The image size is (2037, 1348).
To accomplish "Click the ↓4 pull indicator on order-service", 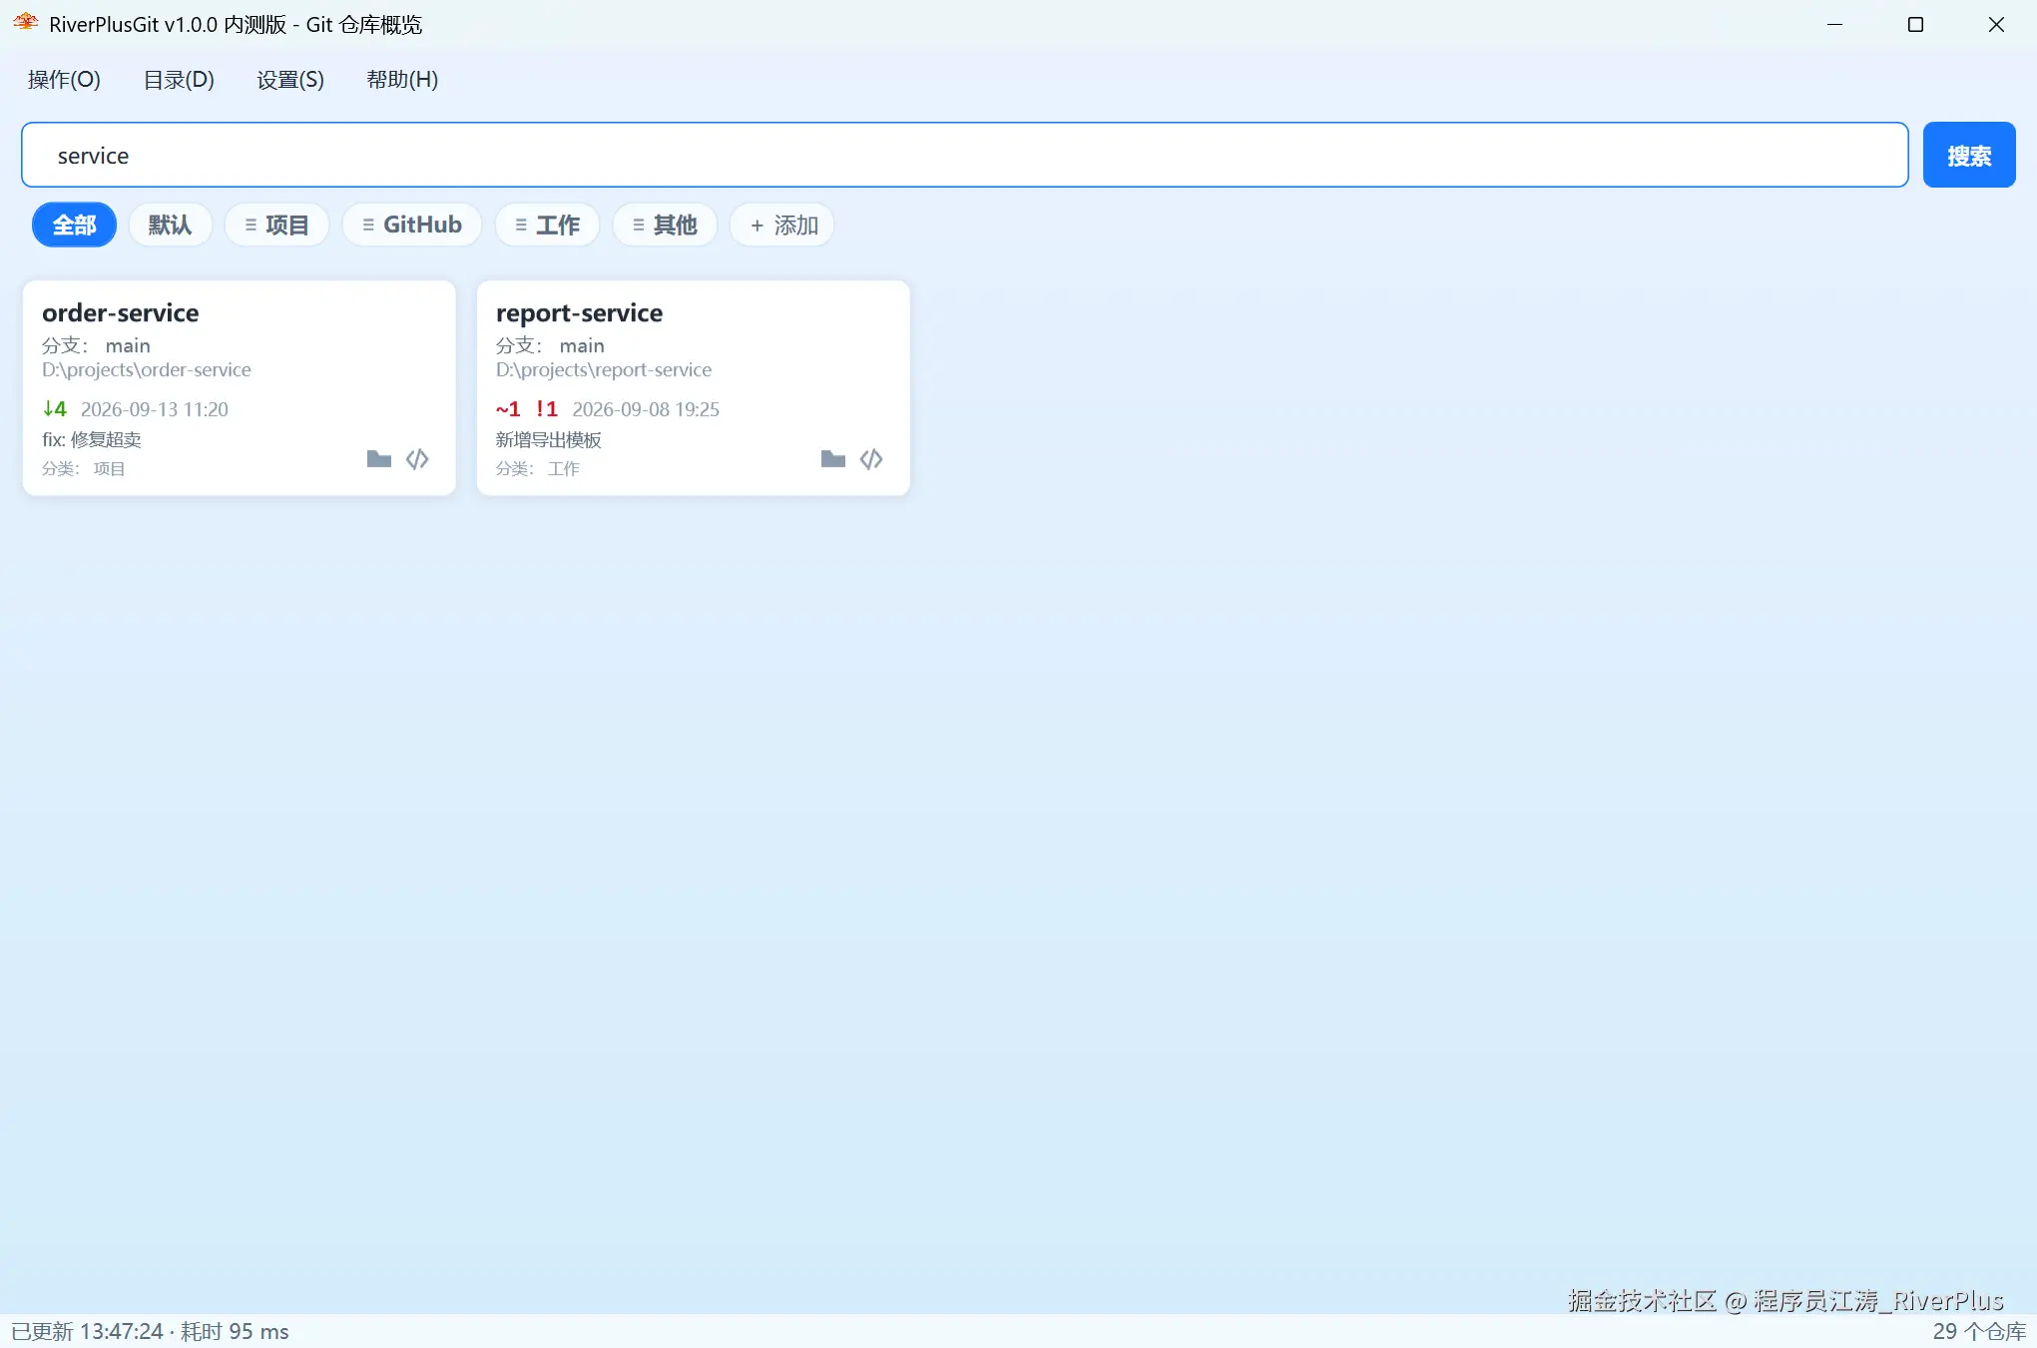I will pos(55,409).
